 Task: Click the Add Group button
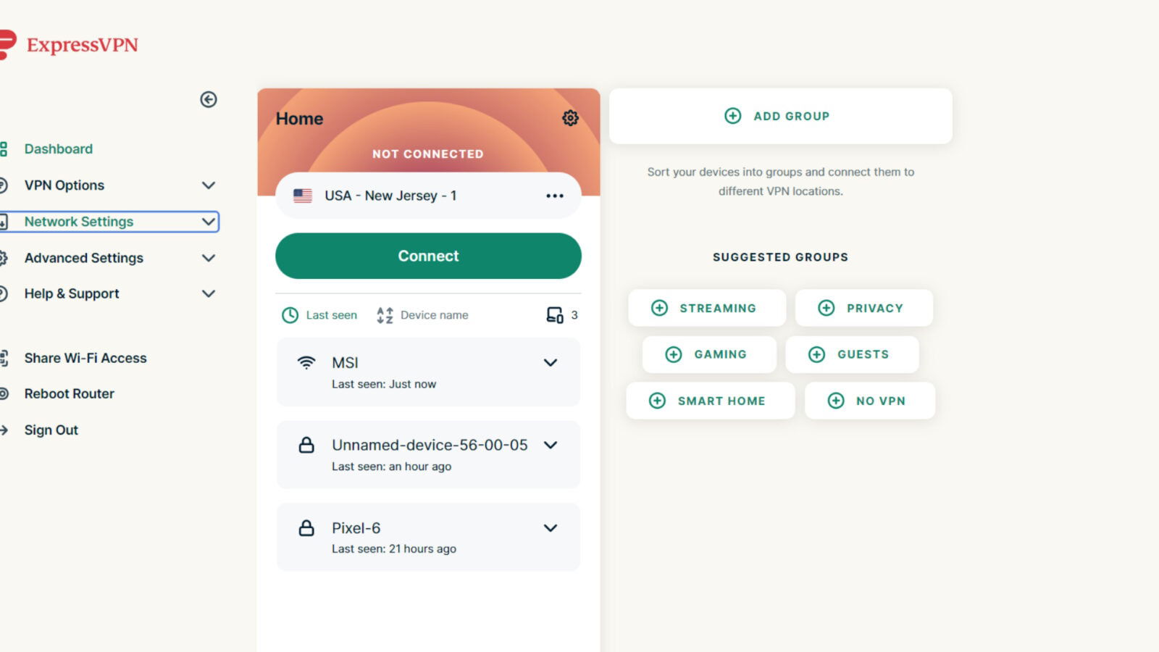click(x=781, y=116)
